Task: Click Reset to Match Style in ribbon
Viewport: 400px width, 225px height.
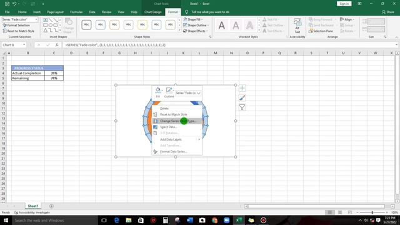Action: pyautogui.click(x=18, y=31)
